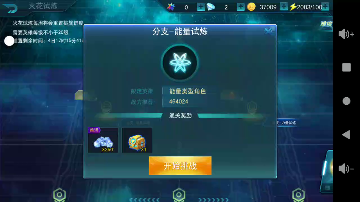Tap the emulator round home button

pos(346,101)
